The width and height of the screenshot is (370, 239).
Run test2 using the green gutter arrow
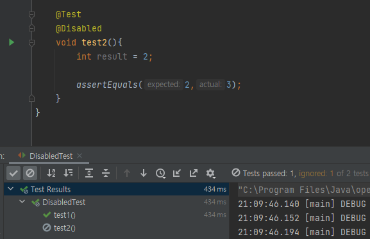(x=12, y=42)
